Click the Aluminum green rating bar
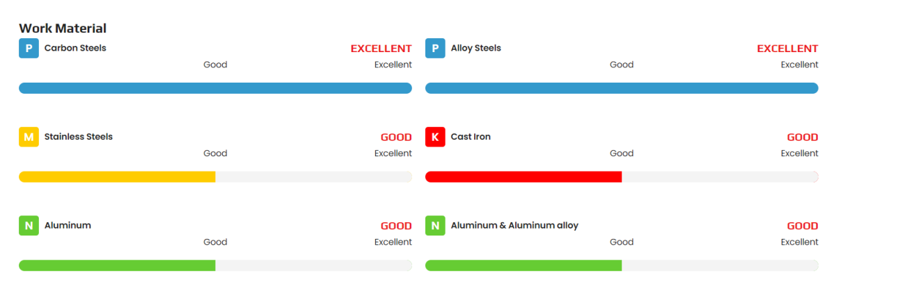 coord(117,265)
